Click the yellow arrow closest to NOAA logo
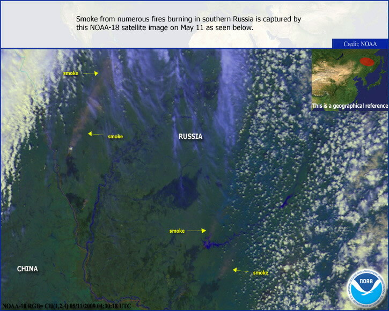 click(x=241, y=270)
